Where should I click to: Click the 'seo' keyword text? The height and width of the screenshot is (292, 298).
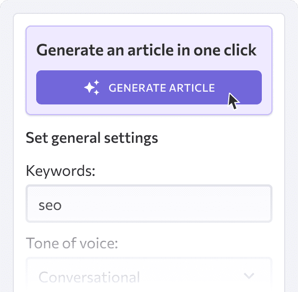pos(50,206)
